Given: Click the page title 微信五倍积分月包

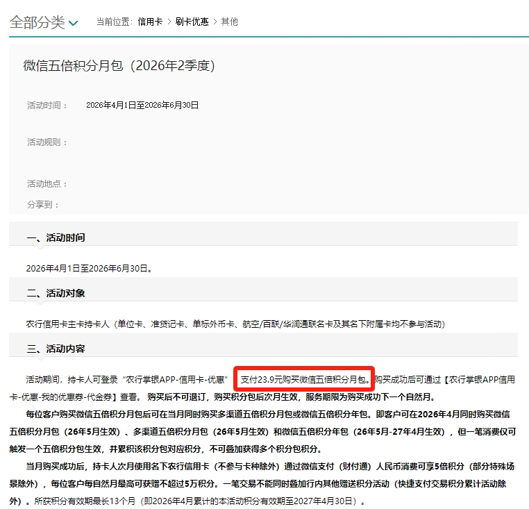Looking at the screenshot, I should [119, 66].
